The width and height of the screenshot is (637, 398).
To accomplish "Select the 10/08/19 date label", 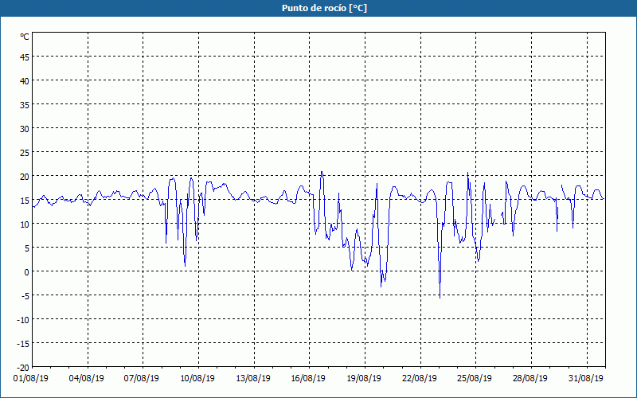I will [x=197, y=379].
